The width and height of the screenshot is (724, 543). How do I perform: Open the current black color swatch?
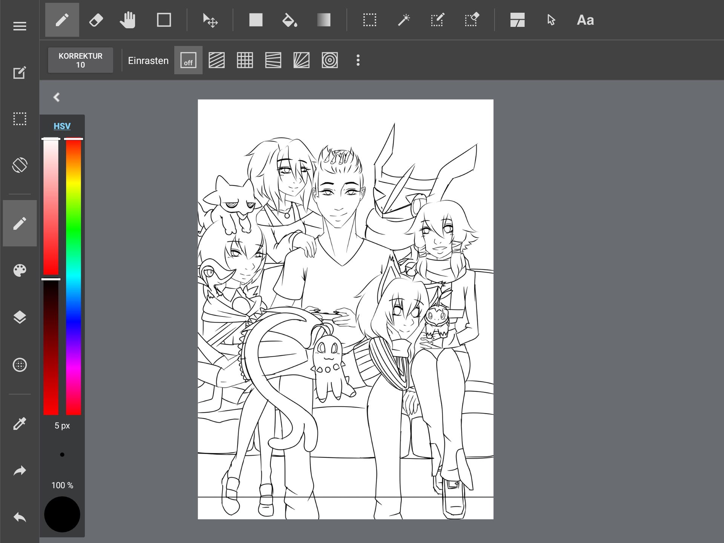(62, 514)
